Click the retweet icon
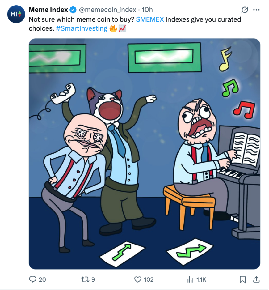Image resolution: width=269 pixels, height=290 pixels. pos(85,279)
